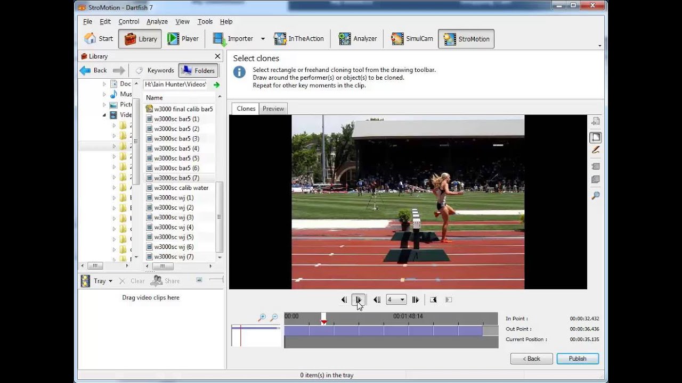Open the View menu
This screenshot has width=682, height=383.
click(x=183, y=22)
